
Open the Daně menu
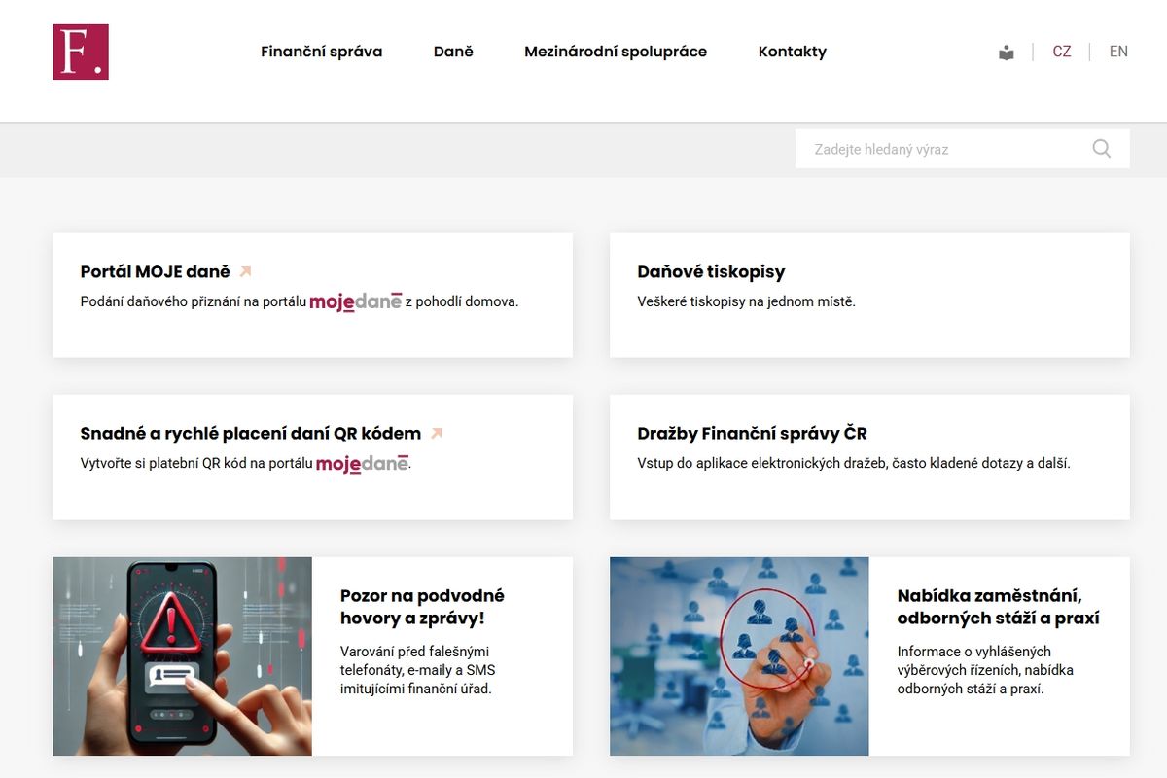click(x=453, y=52)
